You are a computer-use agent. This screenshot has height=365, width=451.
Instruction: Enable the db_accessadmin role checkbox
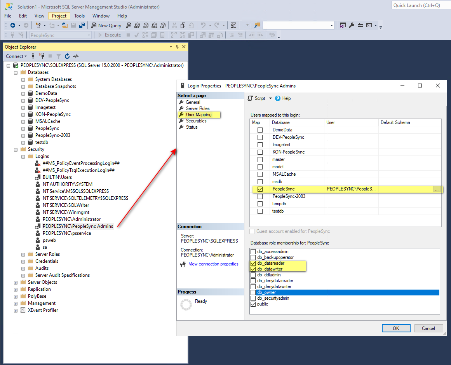click(x=253, y=251)
